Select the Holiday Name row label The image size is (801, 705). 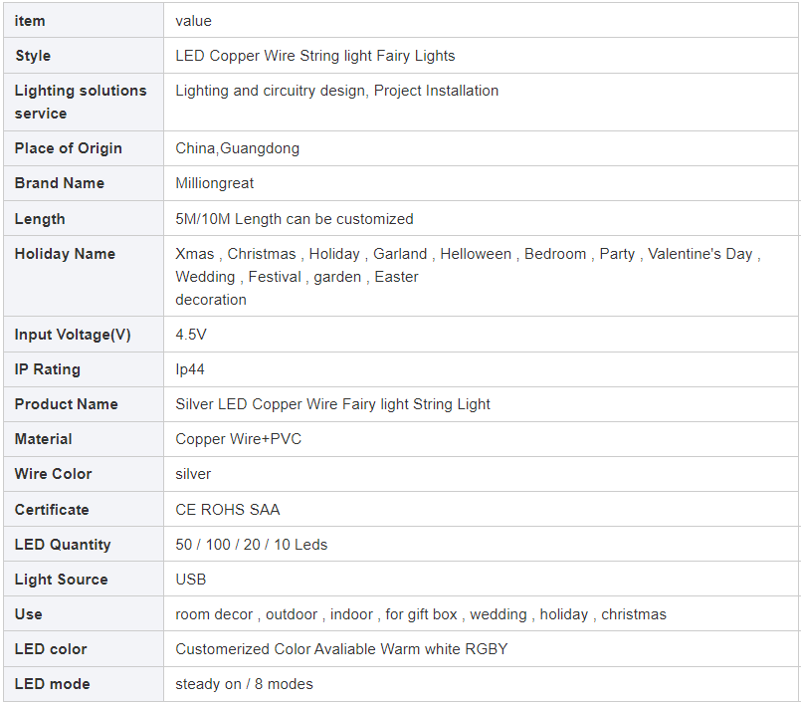coord(65,254)
